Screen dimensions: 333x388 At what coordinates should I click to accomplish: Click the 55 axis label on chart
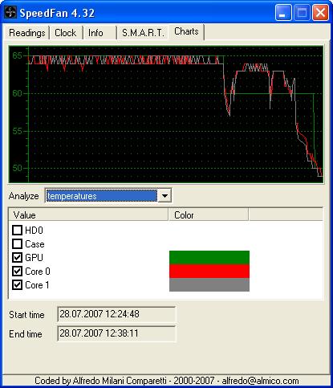pos(17,131)
